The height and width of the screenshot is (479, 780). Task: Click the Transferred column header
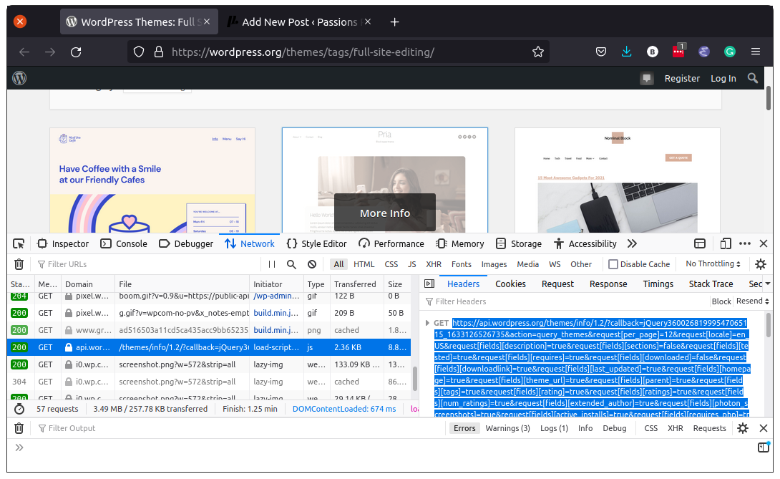coord(355,284)
